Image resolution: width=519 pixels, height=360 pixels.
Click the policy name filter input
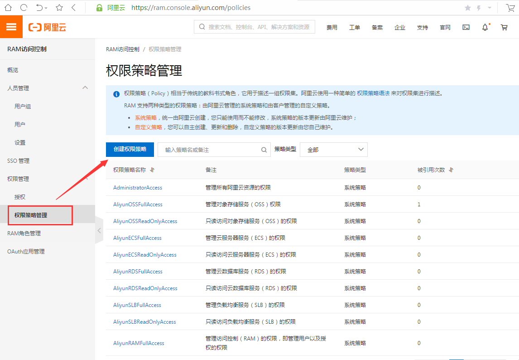(214, 150)
